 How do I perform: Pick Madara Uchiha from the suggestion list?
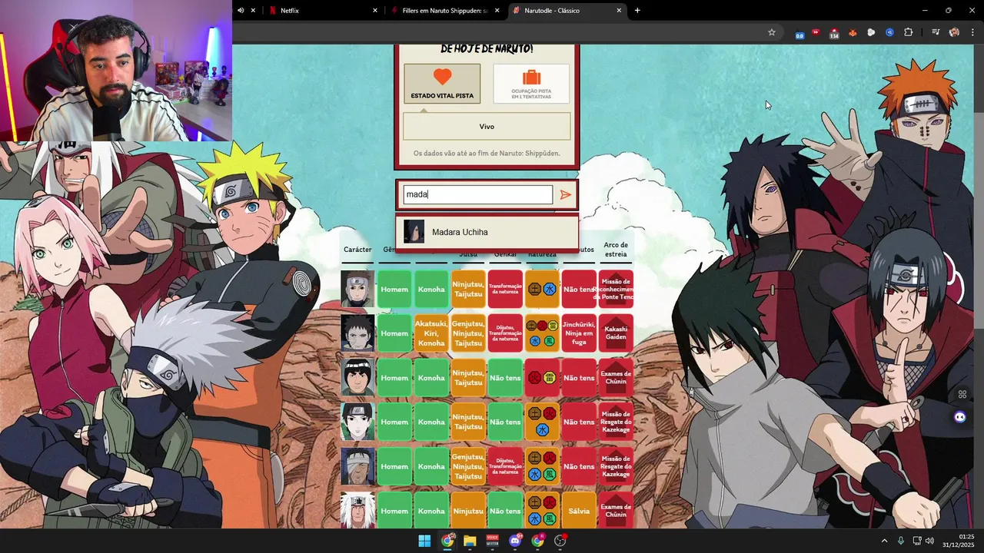click(x=487, y=232)
